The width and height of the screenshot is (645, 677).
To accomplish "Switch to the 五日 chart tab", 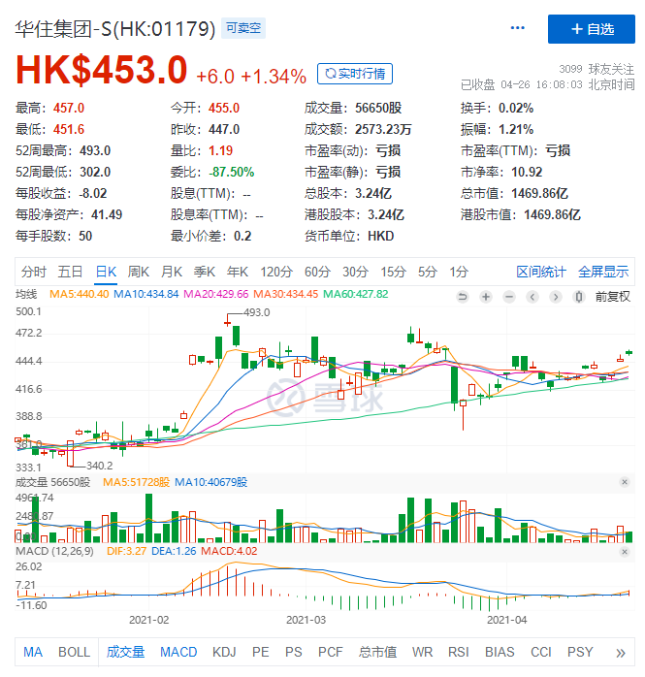I will click(x=71, y=272).
